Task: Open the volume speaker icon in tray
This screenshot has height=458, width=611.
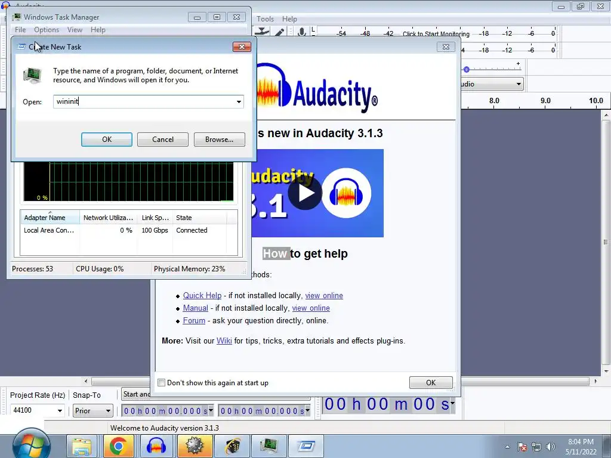Action: pos(550,447)
